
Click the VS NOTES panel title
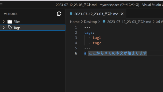[x=11, y=14]
